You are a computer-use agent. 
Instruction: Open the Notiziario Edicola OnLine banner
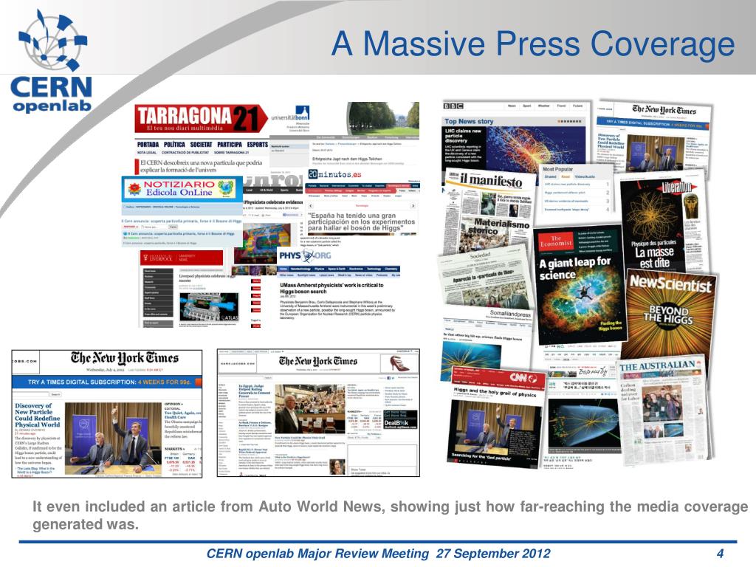(182, 189)
